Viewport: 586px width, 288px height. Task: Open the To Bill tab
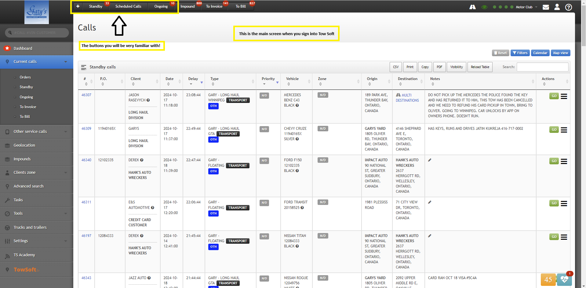(x=241, y=6)
